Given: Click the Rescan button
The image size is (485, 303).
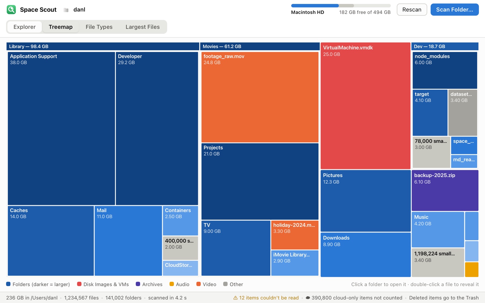Looking at the screenshot, I should pos(412,10).
